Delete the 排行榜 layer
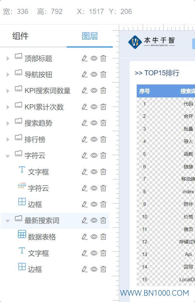 [103, 139]
